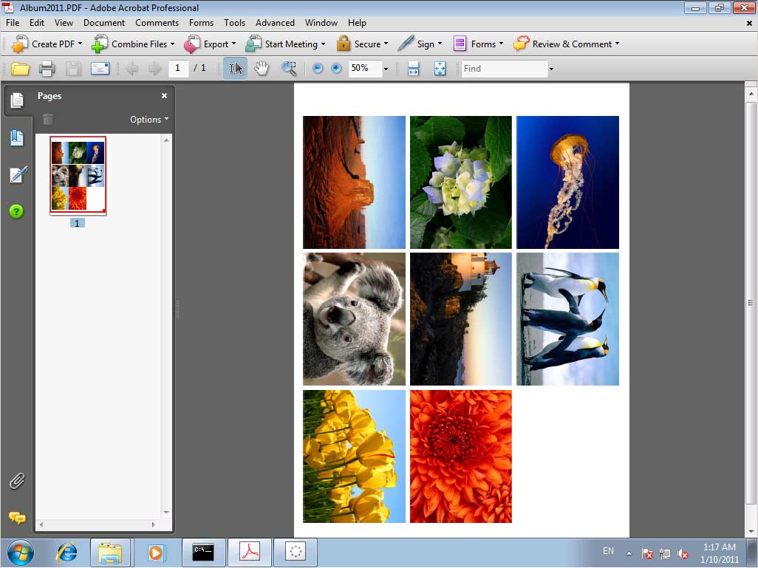Select the page 1 thumbnail
This screenshot has width=758, height=568.
point(78,174)
